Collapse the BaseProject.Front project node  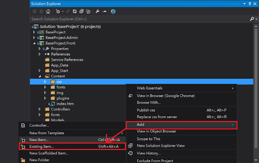pyautogui.click(x=34, y=43)
